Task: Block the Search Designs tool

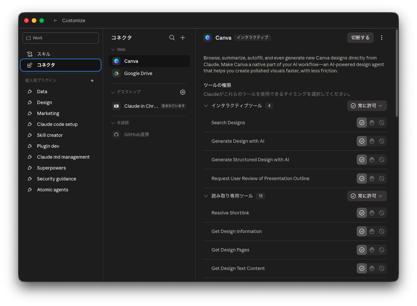Action: click(382, 123)
